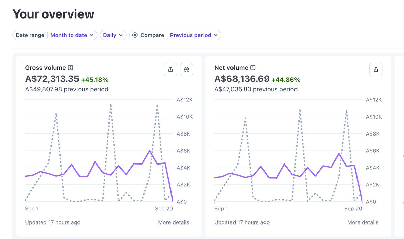Click the Sep 1 label on Gross volume chart
The height and width of the screenshot is (239, 404).
coord(32,209)
